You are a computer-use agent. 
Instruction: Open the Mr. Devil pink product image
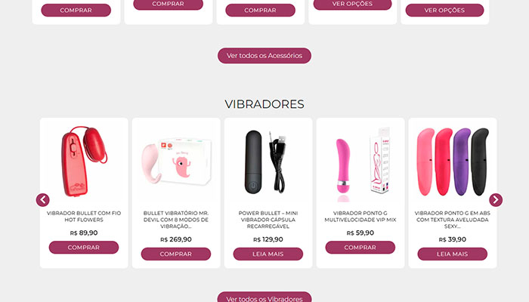point(176,162)
